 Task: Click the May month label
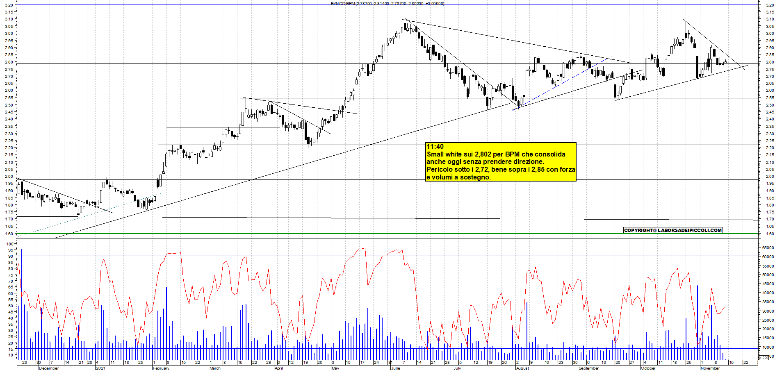point(335,368)
